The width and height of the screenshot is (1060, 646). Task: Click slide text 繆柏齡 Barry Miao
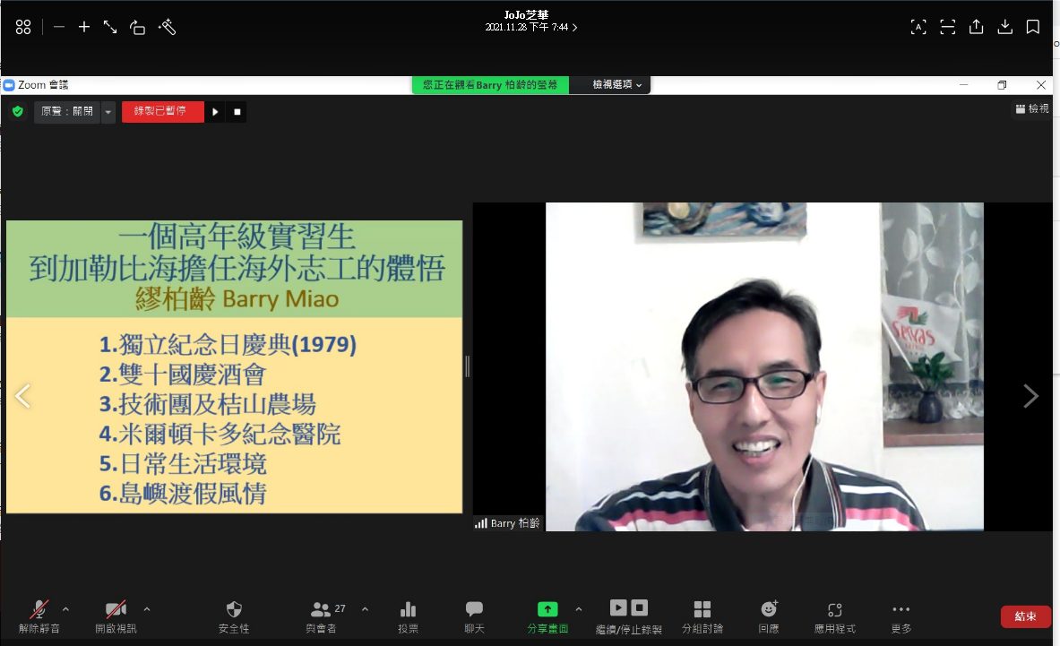237,298
